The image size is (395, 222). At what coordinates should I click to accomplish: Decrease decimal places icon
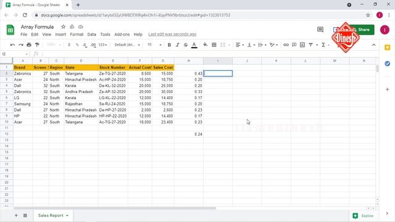coord(85,45)
